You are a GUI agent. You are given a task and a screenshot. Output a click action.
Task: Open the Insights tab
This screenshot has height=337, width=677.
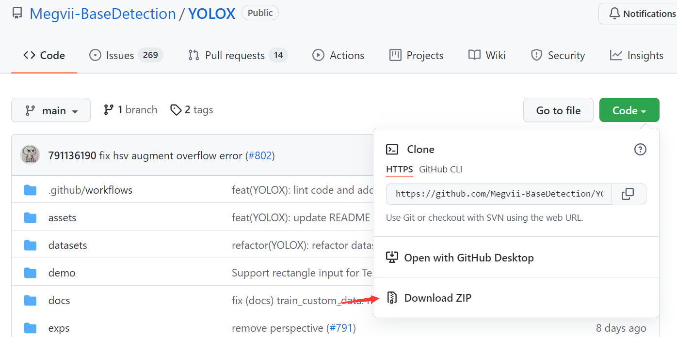click(x=637, y=55)
